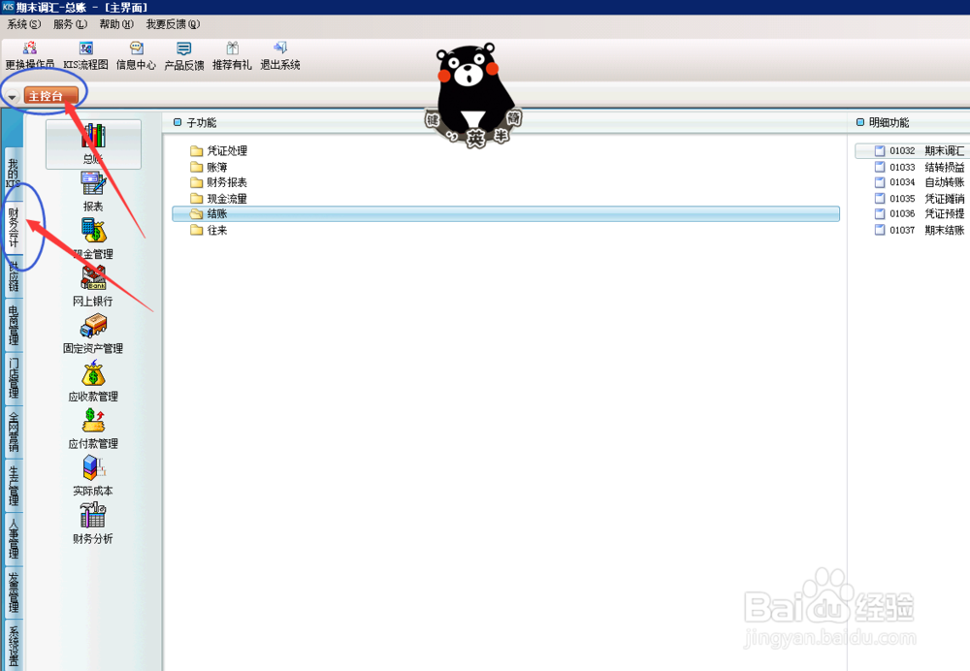970x671 pixels.
Task: Open the 推荐有礼 gift icon
Action: (x=232, y=48)
